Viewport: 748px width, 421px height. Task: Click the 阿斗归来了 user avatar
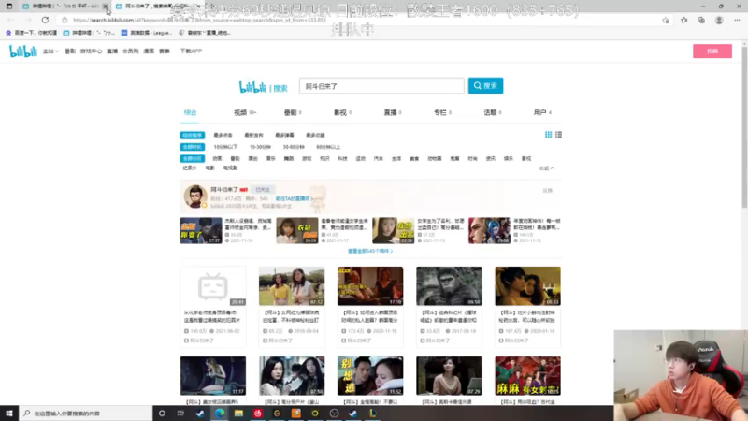pyautogui.click(x=195, y=196)
